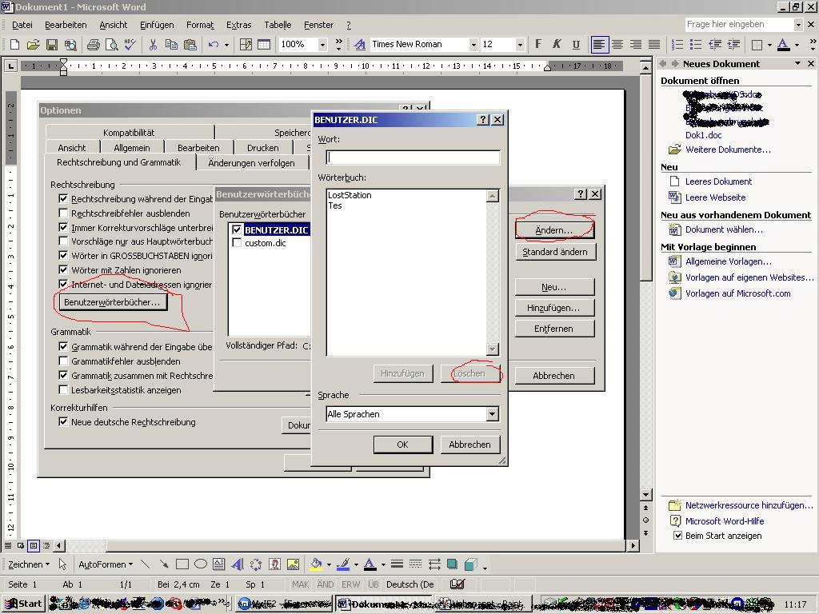Paste clipboard with the paste icon
This screenshot has width=819, height=614.
pos(190,45)
